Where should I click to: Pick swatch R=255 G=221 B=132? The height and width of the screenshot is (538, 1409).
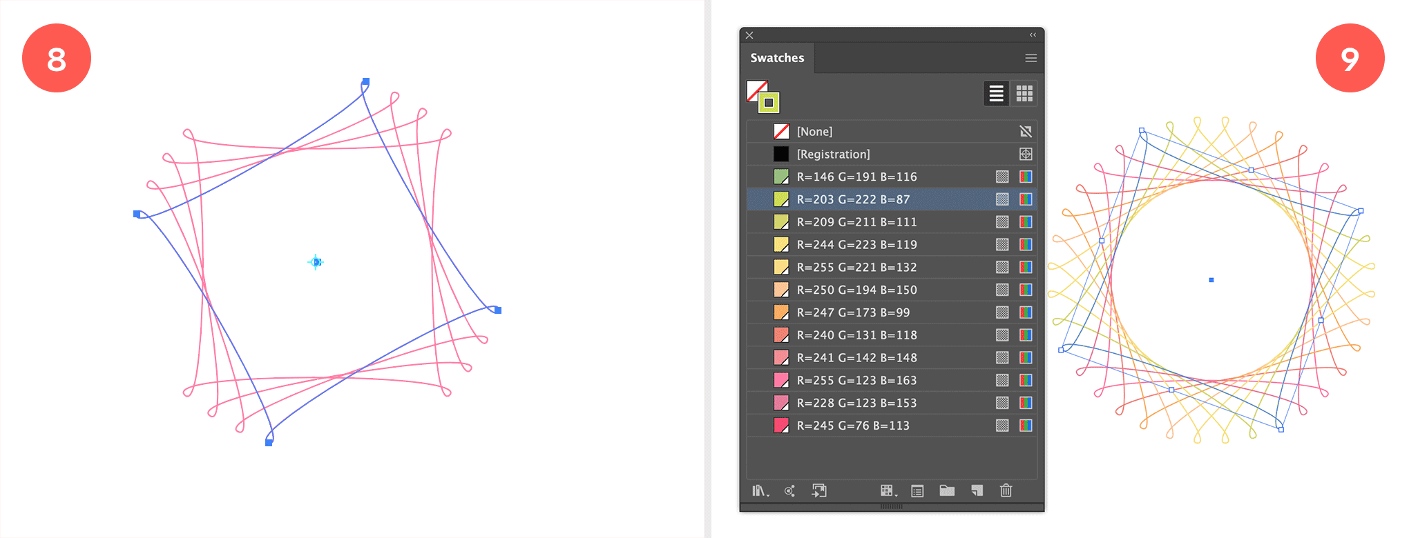pyautogui.click(x=892, y=267)
